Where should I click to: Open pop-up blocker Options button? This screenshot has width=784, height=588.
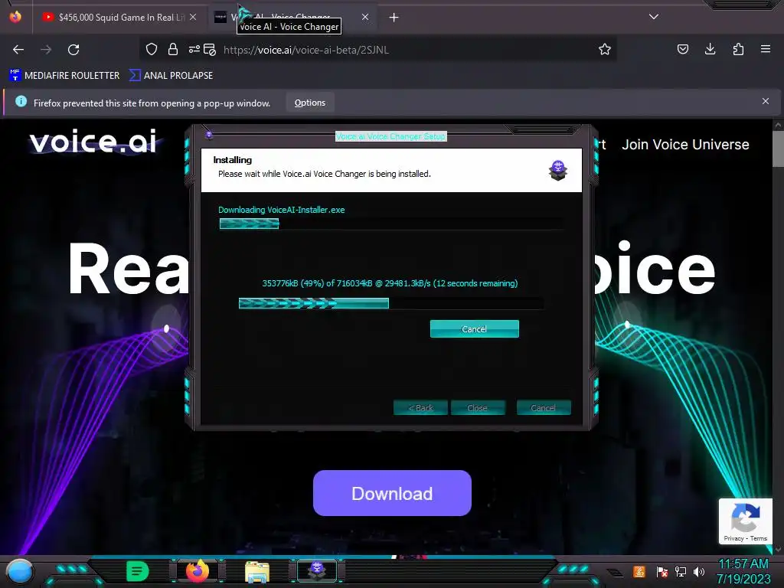point(310,103)
